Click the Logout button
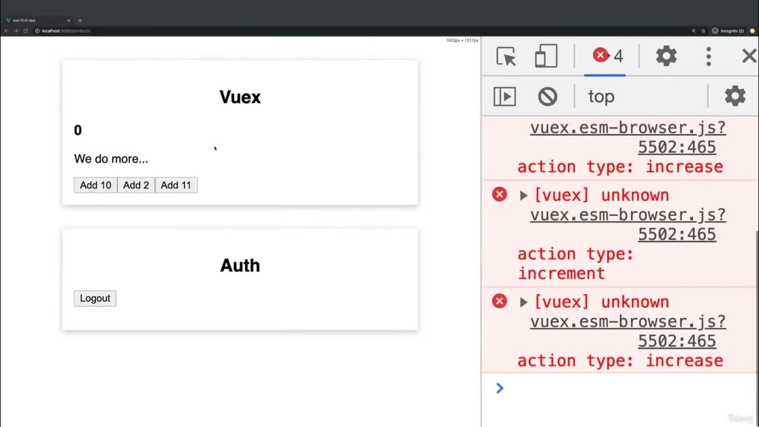The width and height of the screenshot is (759, 427). point(95,298)
